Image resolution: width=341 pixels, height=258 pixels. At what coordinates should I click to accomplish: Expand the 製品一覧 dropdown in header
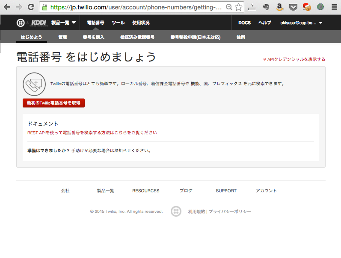[63, 23]
